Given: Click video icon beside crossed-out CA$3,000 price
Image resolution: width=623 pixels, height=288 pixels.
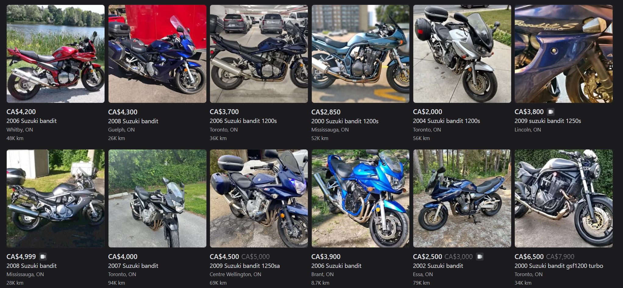Looking at the screenshot, I should (480, 257).
